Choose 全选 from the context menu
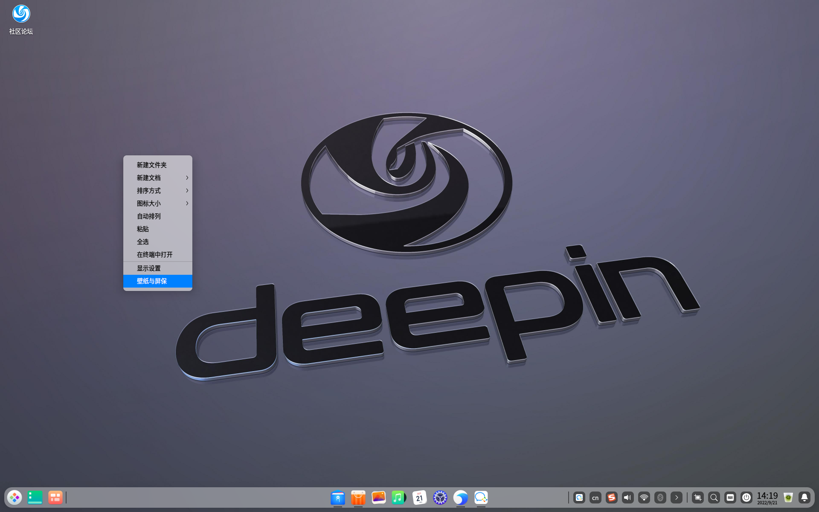Screen dimensions: 819x512 pyautogui.click(x=158, y=242)
